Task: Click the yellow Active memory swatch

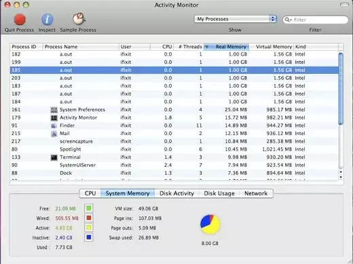Action: click(89, 227)
